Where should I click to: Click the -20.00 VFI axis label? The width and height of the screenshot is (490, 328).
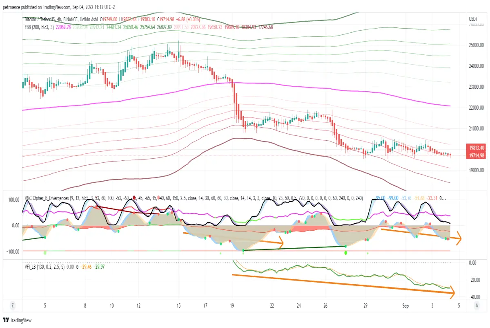[474, 280]
